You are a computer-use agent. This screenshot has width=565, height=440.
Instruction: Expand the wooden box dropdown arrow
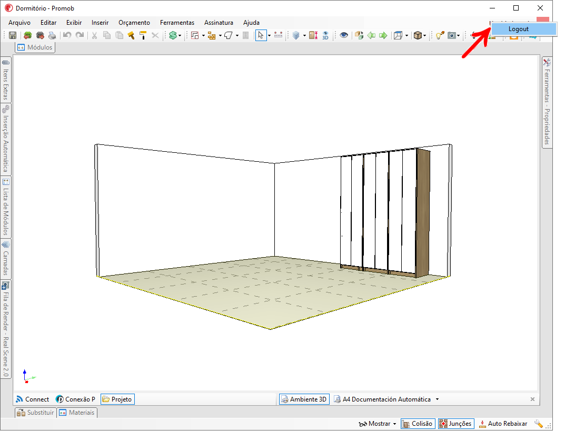click(425, 35)
